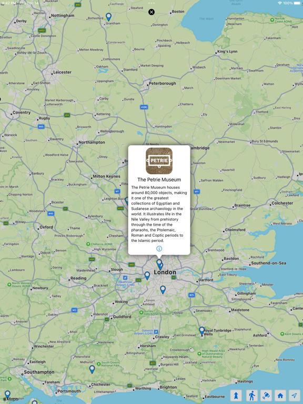Tap the 'Oxford' city label
Image resolution: width=303 pixels, height=404 pixels.
point(46,227)
